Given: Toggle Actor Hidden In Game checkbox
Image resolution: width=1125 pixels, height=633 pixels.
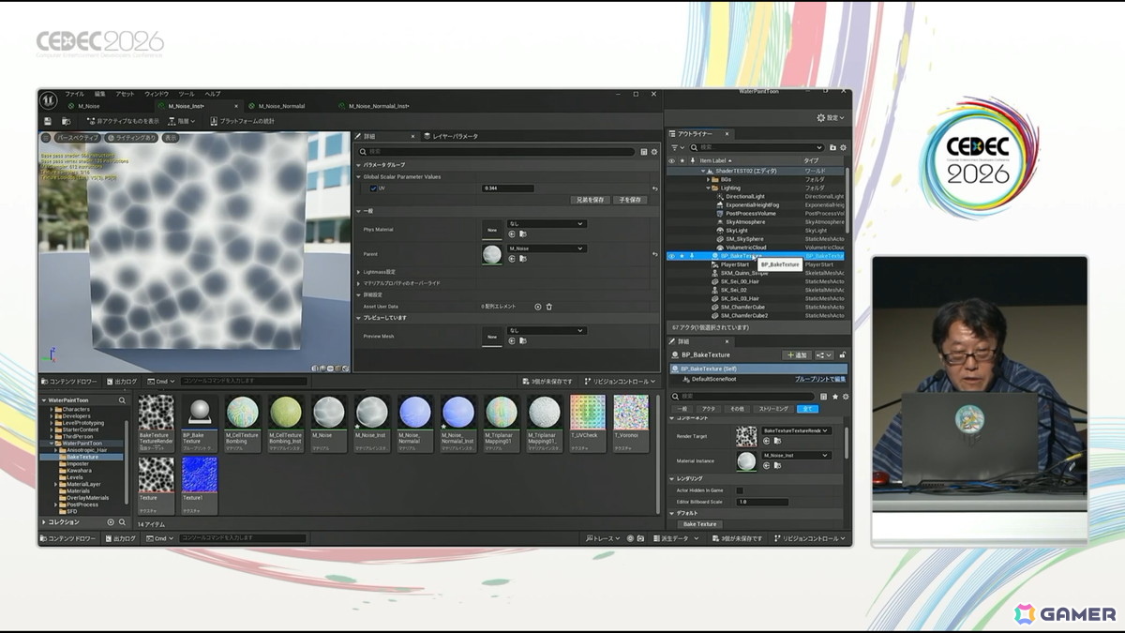Looking at the screenshot, I should tap(740, 490).
